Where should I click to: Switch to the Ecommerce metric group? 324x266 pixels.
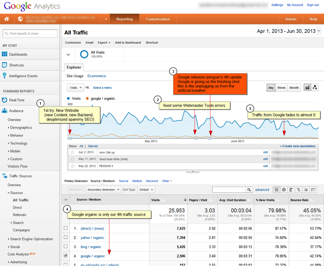(96, 76)
